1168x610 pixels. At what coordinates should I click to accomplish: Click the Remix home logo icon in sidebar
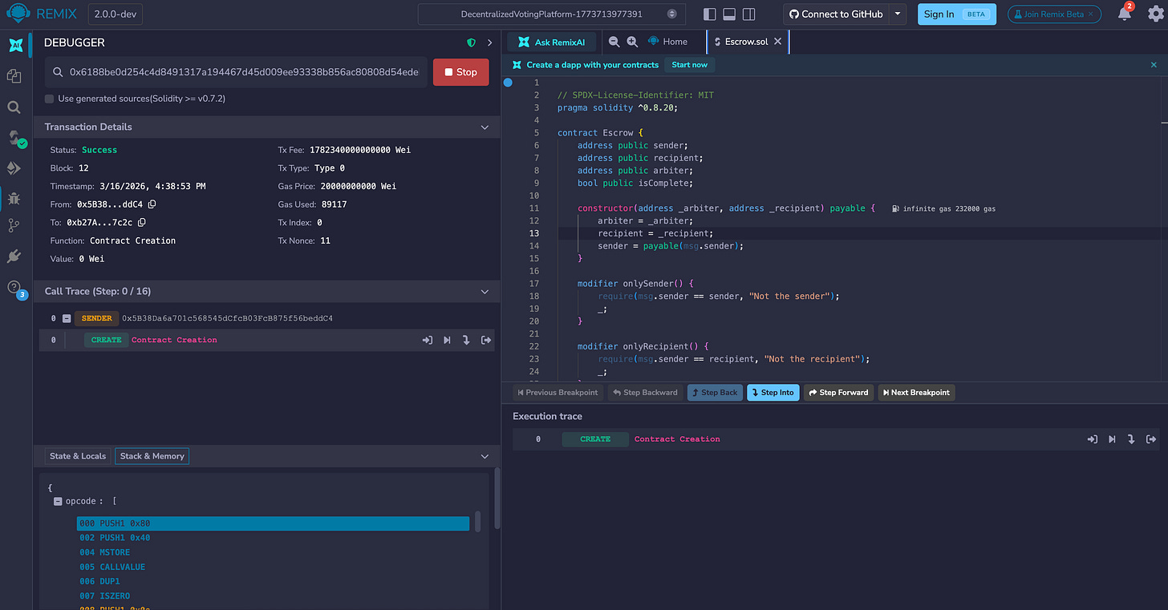tap(14, 46)
